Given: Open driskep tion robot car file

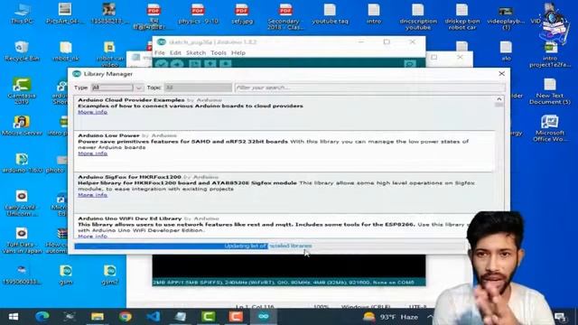Looking at the screenshot, I should click(461, 16).
